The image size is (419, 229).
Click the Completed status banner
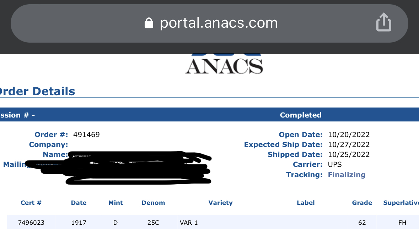point(301,115)
